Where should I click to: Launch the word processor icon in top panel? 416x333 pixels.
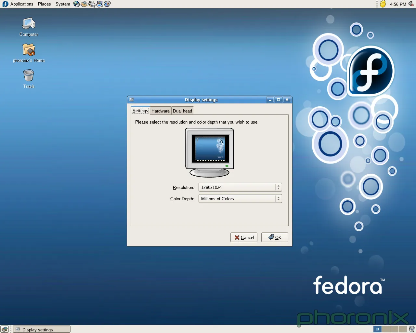point(92,4)
